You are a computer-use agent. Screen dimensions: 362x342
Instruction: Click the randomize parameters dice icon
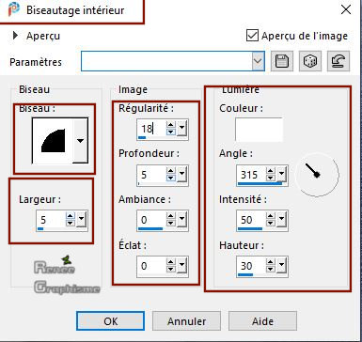pos(310,61)
